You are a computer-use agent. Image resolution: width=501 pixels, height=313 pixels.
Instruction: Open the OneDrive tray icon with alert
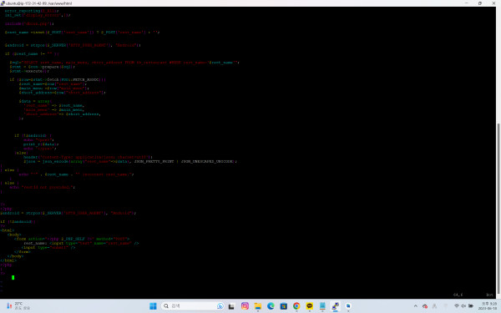coord(425,306)
